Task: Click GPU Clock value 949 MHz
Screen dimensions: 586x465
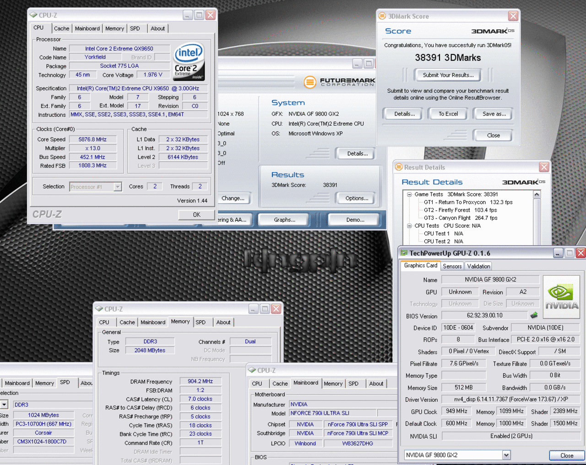Action: coord(457,411)
